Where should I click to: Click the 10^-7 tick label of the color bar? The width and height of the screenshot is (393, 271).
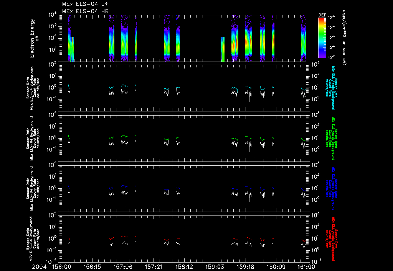pos(332,57)
